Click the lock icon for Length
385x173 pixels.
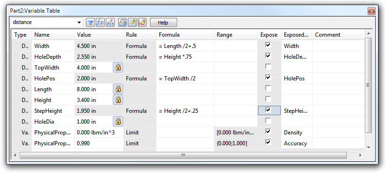click(118, 89)
